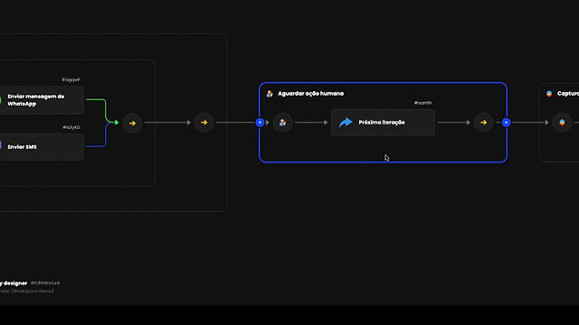This screenshot has width=579, height=325.
Task: Click the yellow arrow node leading into Aguardar ação humana
Action: [x=204, y=123]
